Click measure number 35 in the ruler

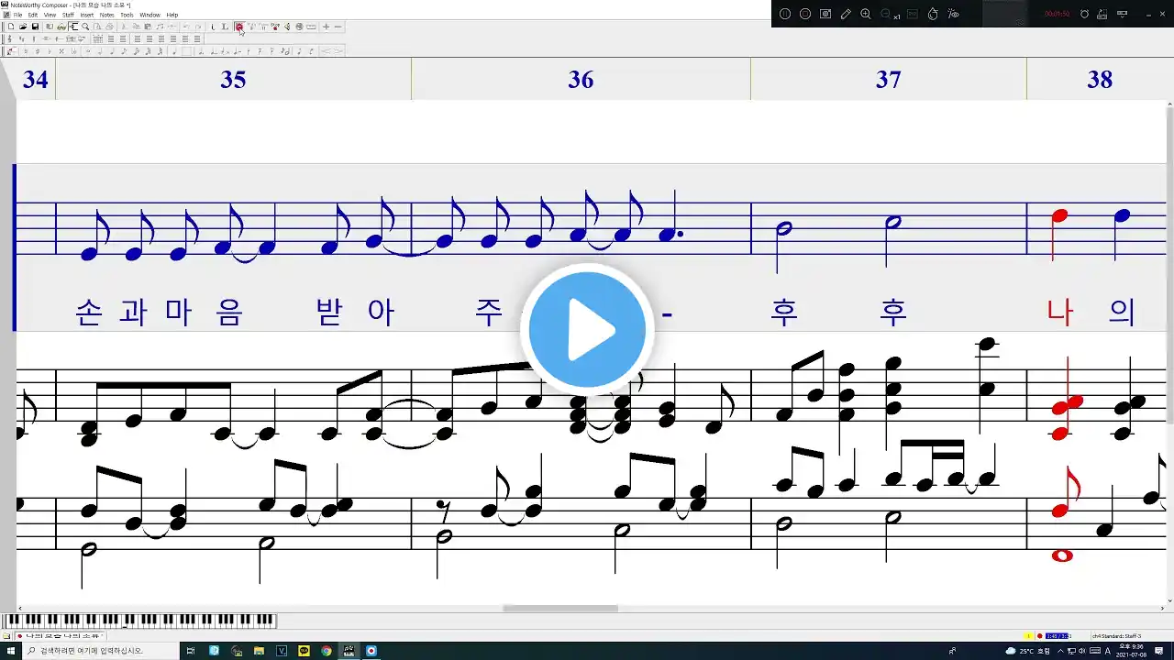coord(233,80)
